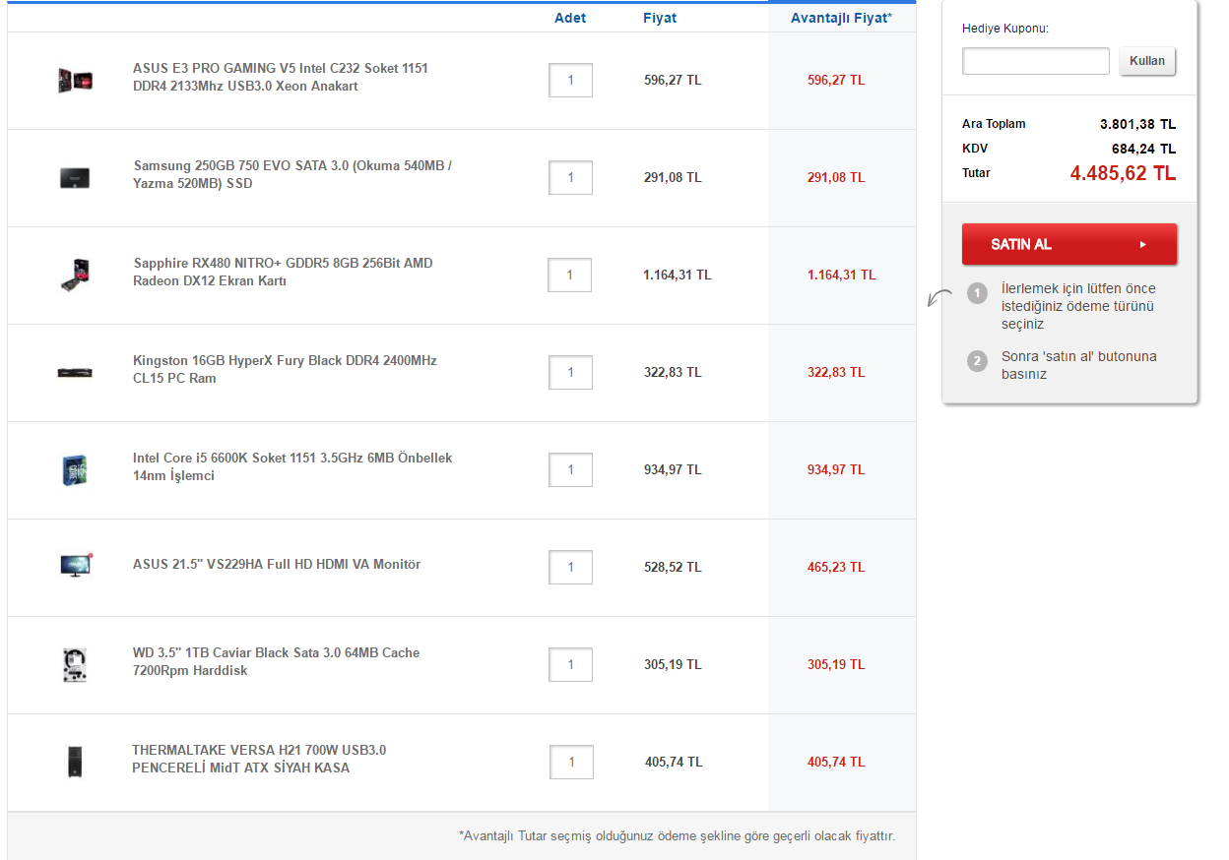The height and width of the screenshot is (860, 1229).
Task: Open the Kingston 16GB HyperX Fury product link
Action: click(285, 370)
